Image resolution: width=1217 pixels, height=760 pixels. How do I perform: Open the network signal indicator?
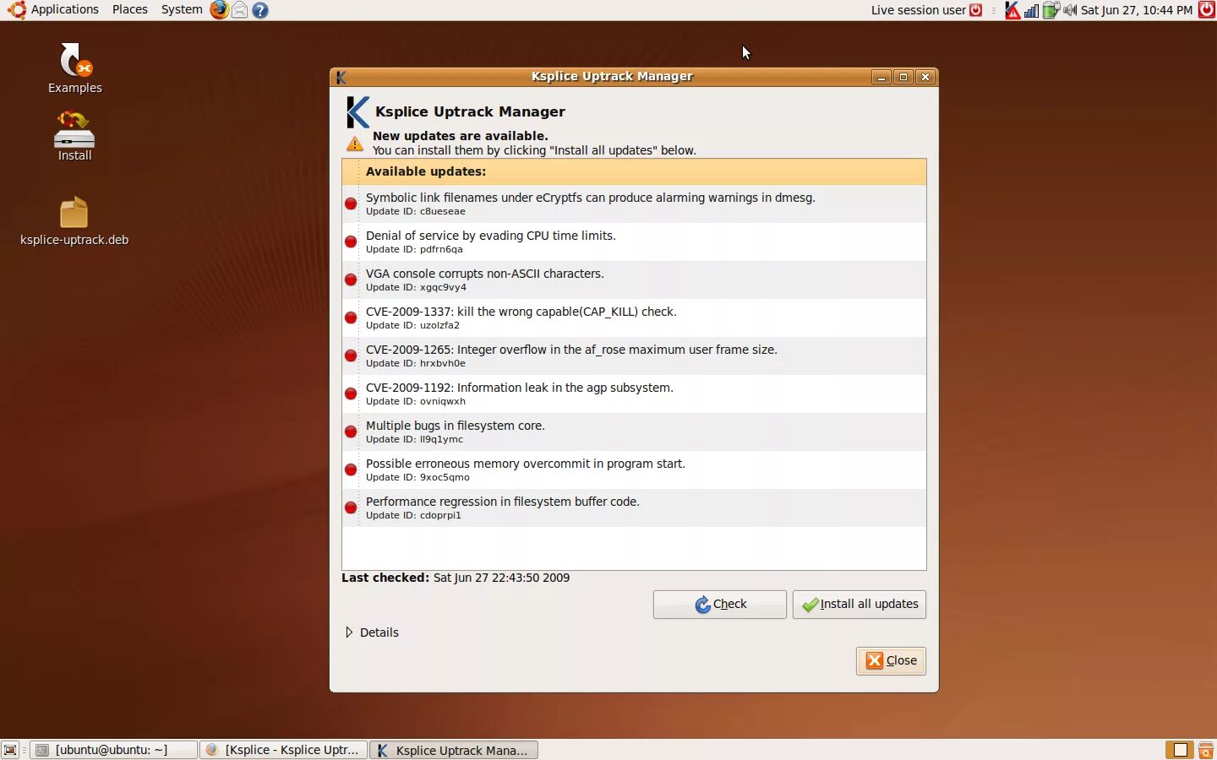coord(1031,10)
